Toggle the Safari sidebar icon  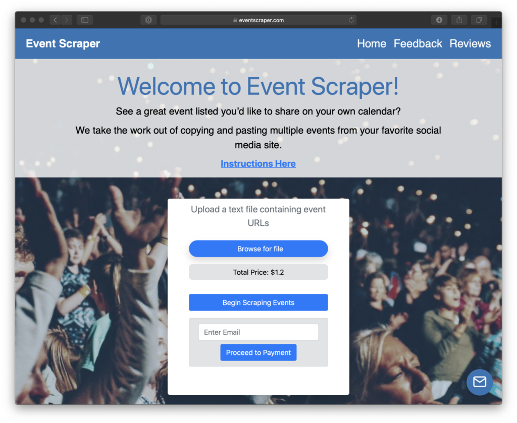coord(85,20)
